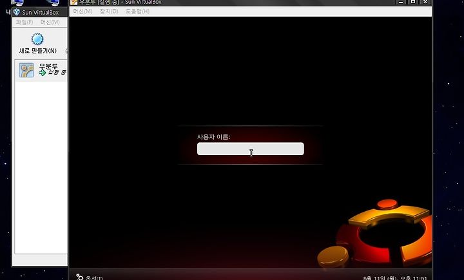Close the 우분투 VM window
This screenshot has width=464, height=280.
coord(425,2)
